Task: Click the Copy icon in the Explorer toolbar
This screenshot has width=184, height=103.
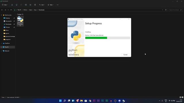Action: 17,5
